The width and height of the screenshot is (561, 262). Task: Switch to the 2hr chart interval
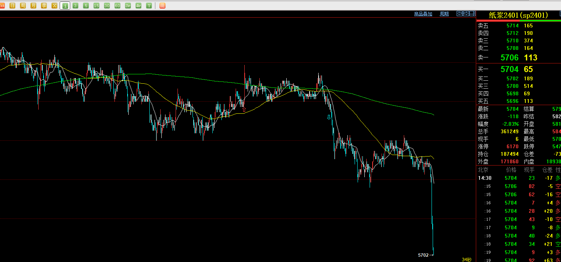[128, 6]
